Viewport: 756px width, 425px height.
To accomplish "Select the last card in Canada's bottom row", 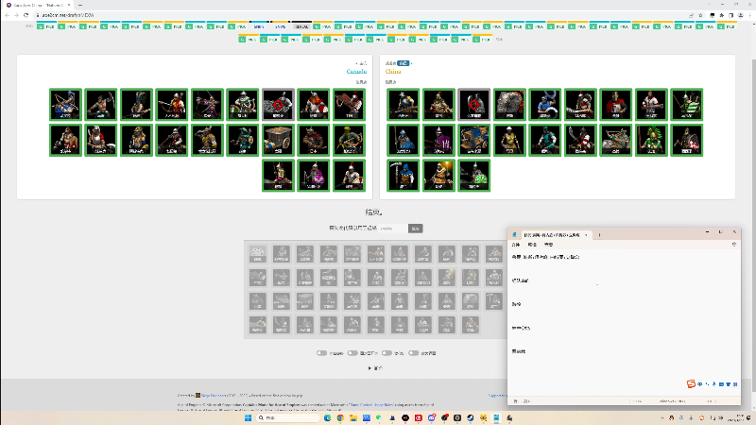I will pyautogui.click(x=349, y=176).
